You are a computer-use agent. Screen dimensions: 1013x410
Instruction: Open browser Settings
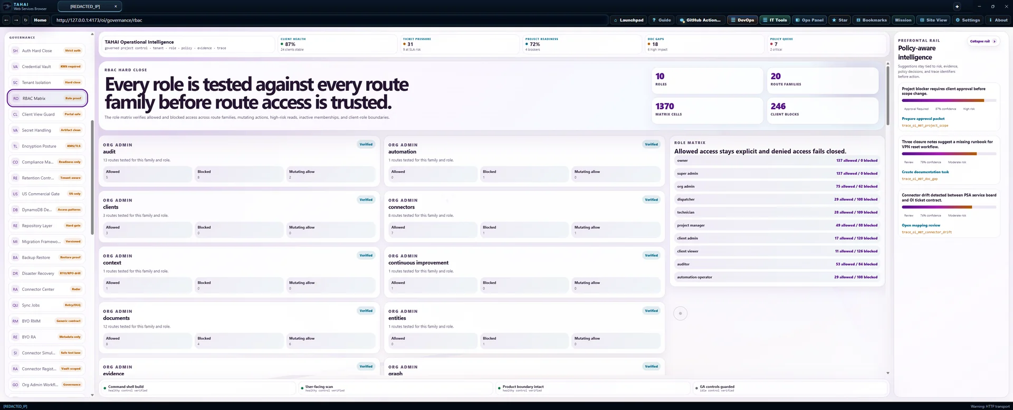[968, 20]
